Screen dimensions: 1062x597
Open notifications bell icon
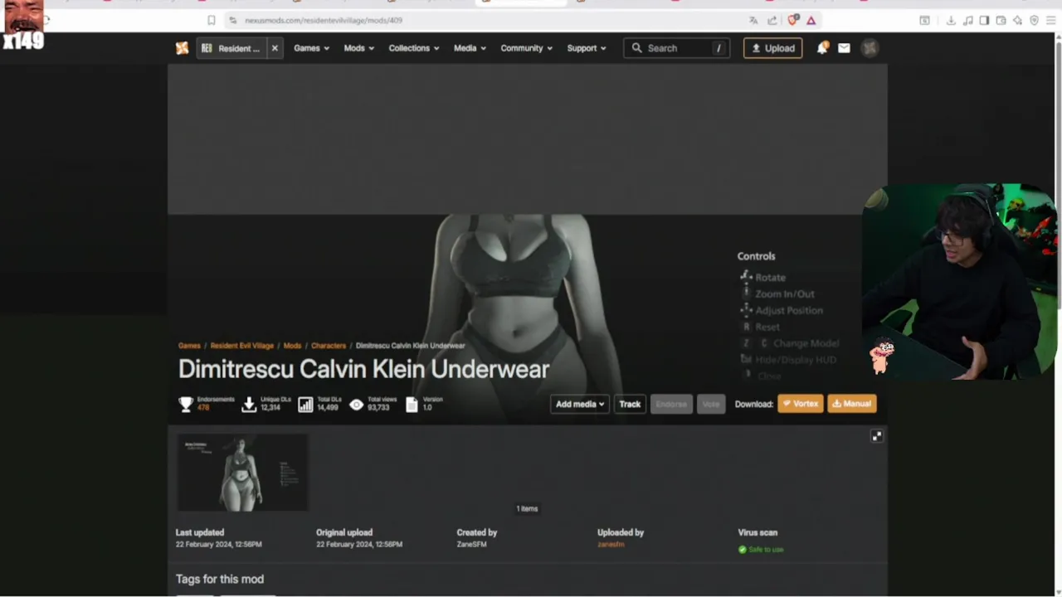[821, 48]
